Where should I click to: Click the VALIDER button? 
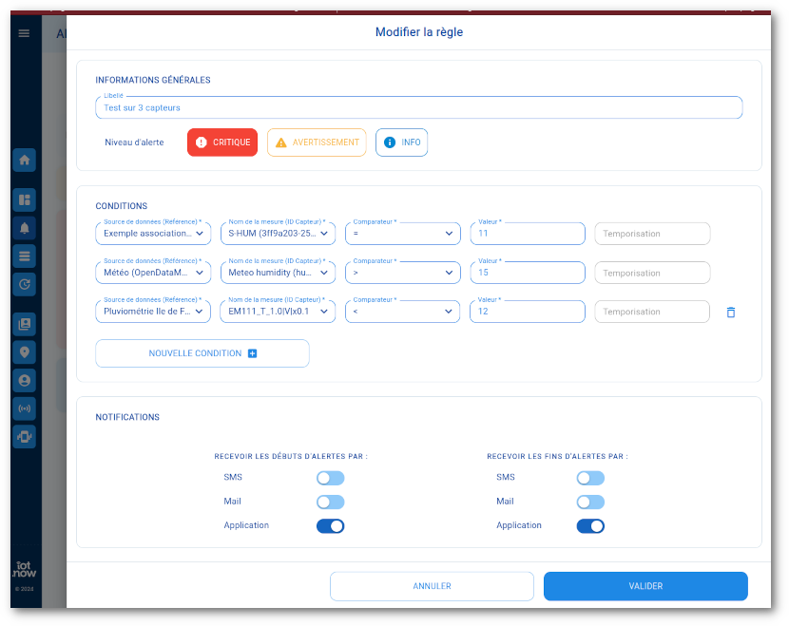pos(645,586)
